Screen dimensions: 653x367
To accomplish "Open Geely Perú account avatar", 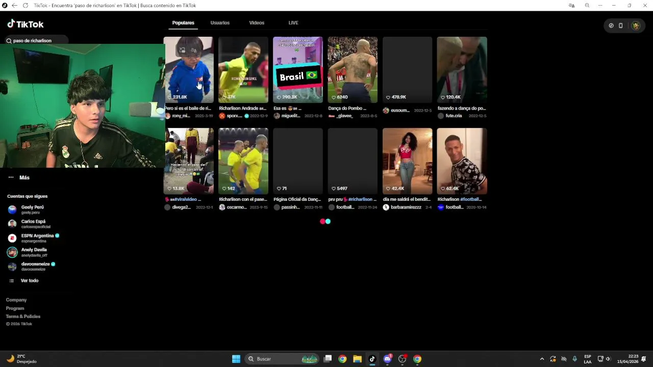I will tap(12, 209).
